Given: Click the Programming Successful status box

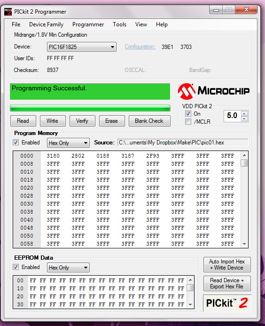Looking at the screenshot, I should [x=90, y=91].
